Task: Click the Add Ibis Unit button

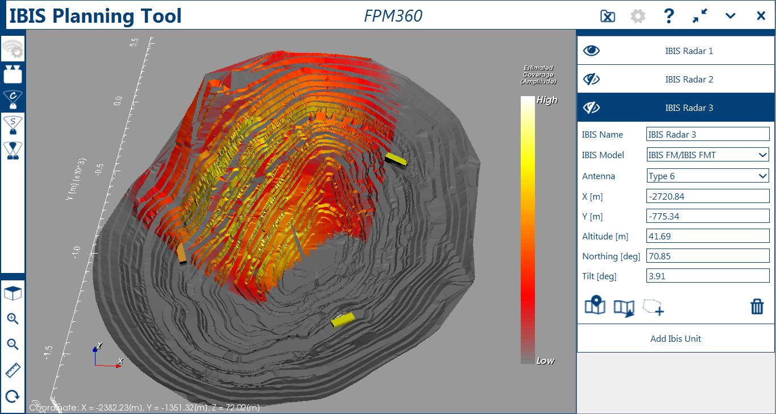Action: point(676,338)
